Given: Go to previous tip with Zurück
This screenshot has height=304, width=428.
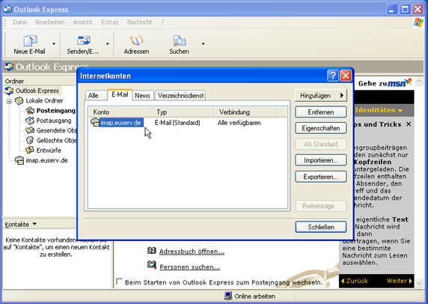Looking at the screenshot, I should coord(355,281).
